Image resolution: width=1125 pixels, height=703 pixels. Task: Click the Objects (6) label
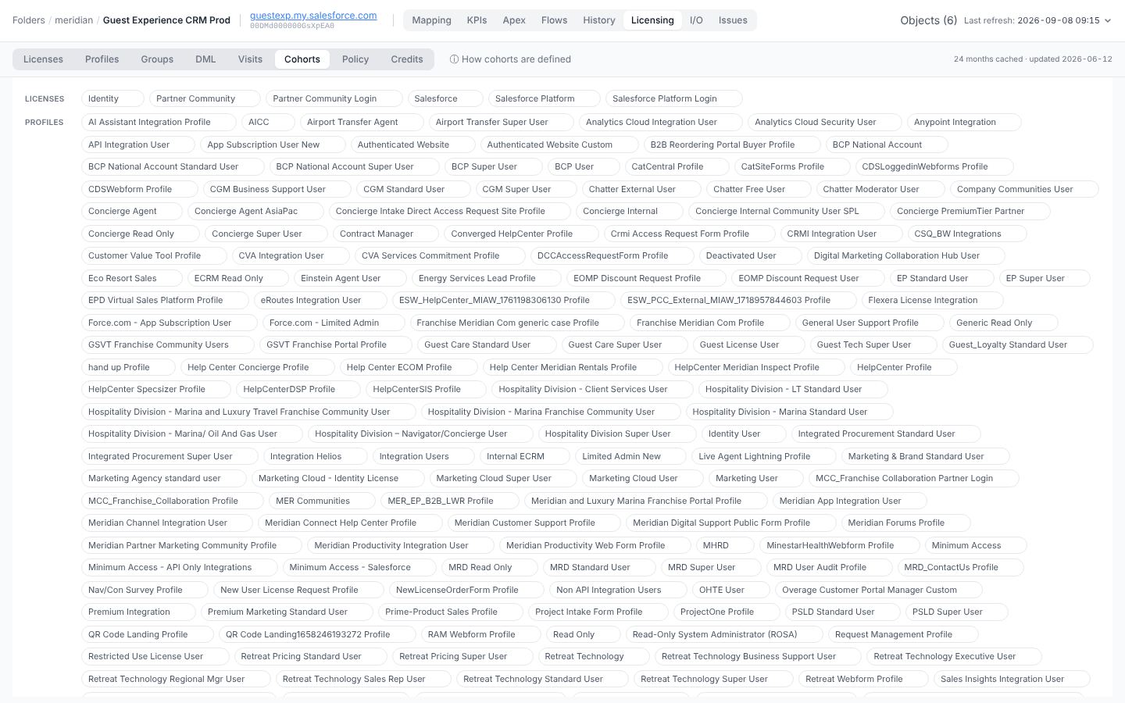pos(928,20)
